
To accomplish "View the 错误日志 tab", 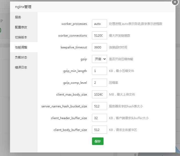I will (21, 67).
